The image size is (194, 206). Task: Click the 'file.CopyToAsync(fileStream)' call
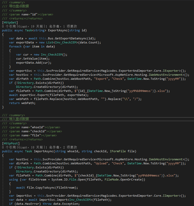click(x=51, y=188)
